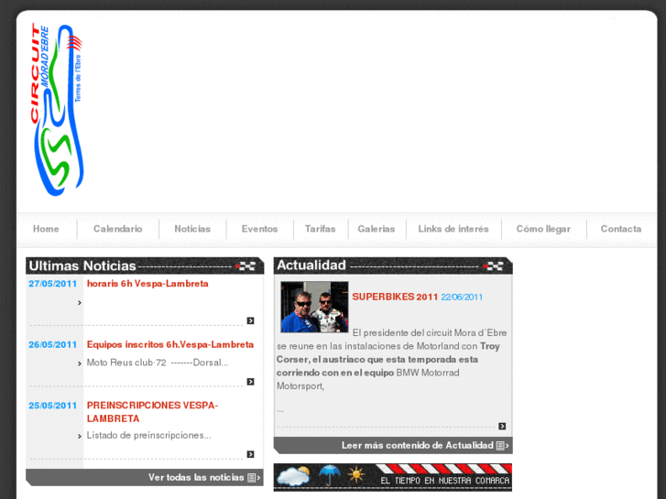Screen dimensions: 666x499
Task: Click the blue umbrella weather icon
Action: click(x=329, y=475)
